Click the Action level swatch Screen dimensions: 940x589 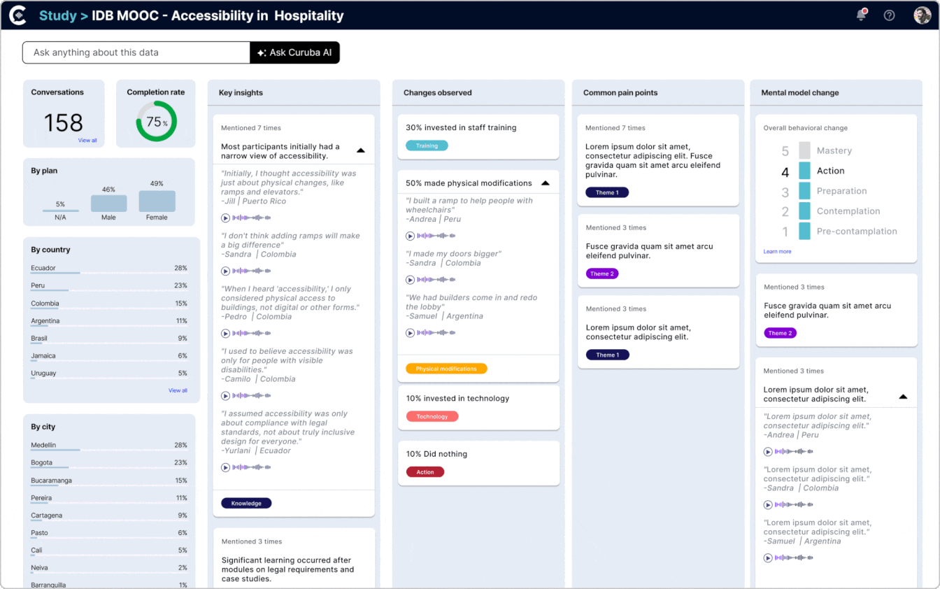804,171
